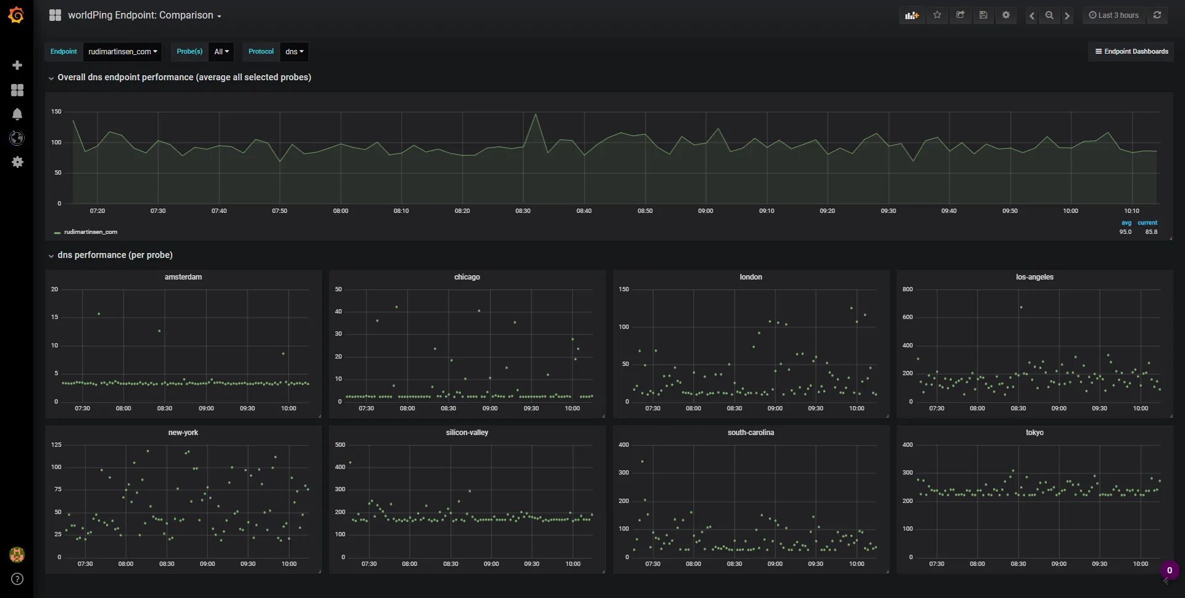Image resolution: width=1185 pixels, height=598 pixels.
Task: Open the amsterdam panel title menu
Action: (x=183, y=277)
